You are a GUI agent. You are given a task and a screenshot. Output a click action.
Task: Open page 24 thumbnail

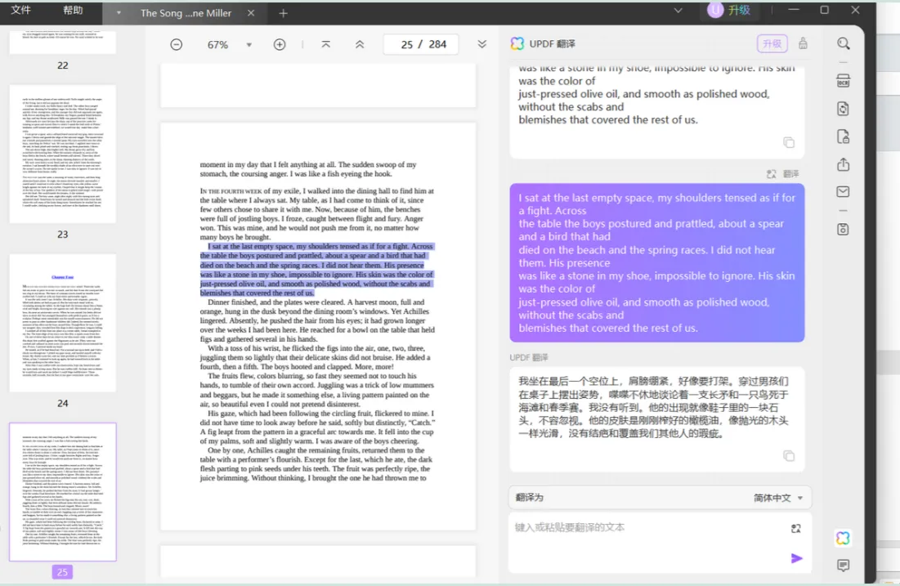63,323
